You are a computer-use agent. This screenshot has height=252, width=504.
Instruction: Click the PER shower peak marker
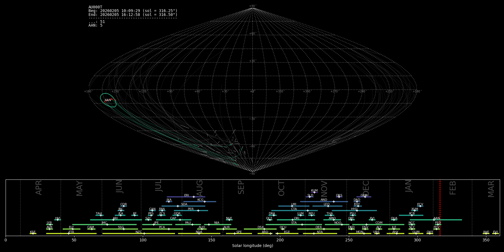(x=198, y=211)
